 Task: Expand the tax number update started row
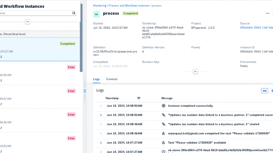(x=101, y=124)
